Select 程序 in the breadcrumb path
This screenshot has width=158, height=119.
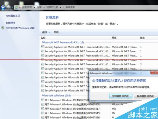point(39,7)
